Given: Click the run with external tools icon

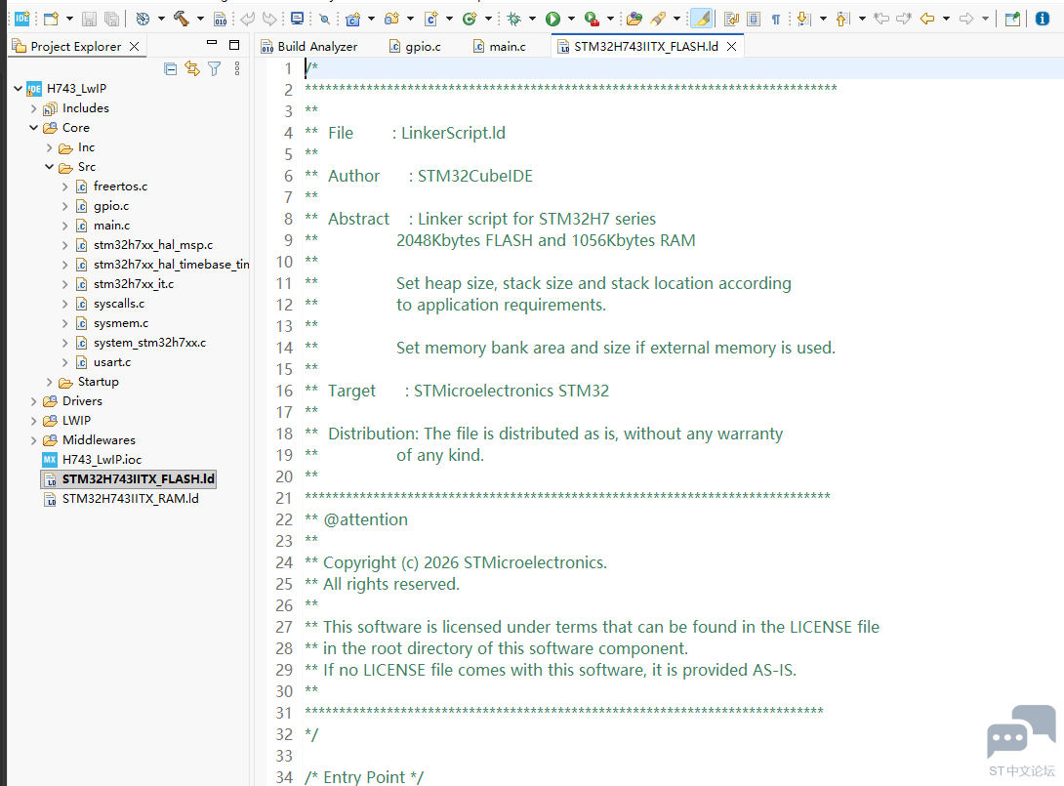Looking at the screenshot, I should coord(592,19).
